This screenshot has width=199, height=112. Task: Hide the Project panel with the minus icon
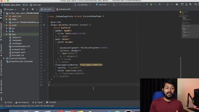click(37, 9)
